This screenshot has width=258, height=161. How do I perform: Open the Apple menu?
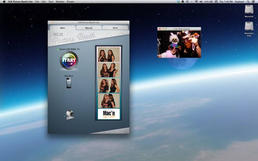coord(4,2)
